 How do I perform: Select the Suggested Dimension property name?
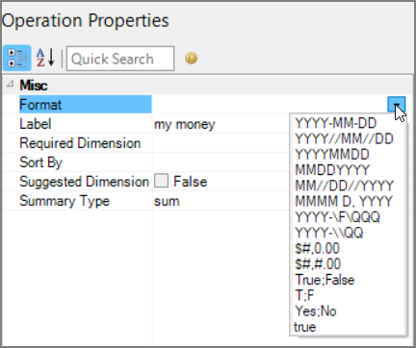point(85,182)
